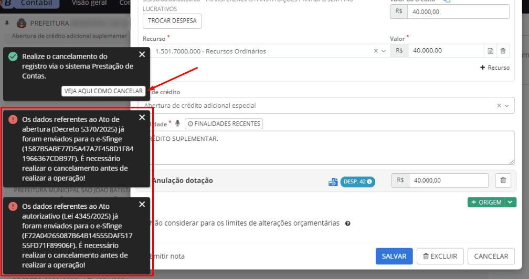The height and width of the screenshot is (279, 529).
Task: Clear the 'Abertura de crédito adicional especial' selection
Action: pyautogui.click(x=499, y=106)
